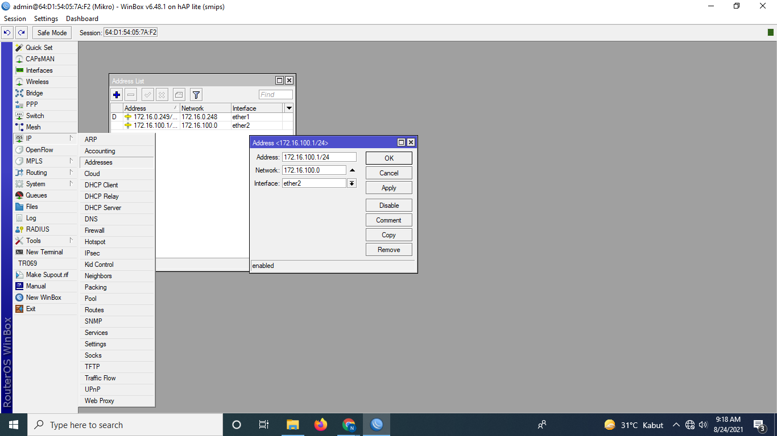Viewport: 777px width, 436px height.
Task: Click the X disable icon in Address List
Action: point(162,95)
